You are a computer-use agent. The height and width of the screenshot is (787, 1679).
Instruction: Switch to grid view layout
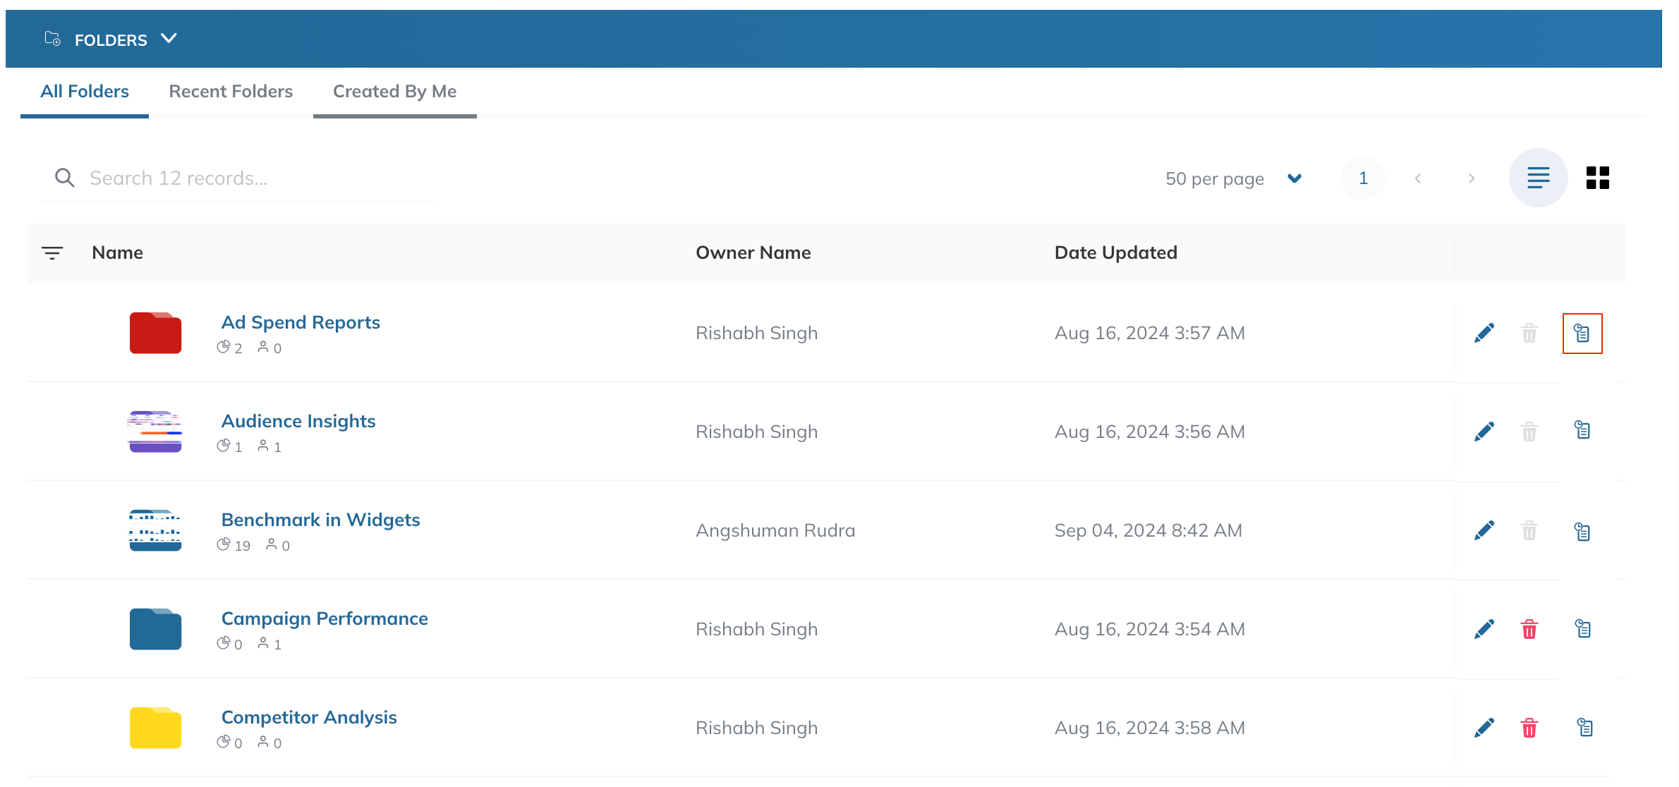point(1597,178)
